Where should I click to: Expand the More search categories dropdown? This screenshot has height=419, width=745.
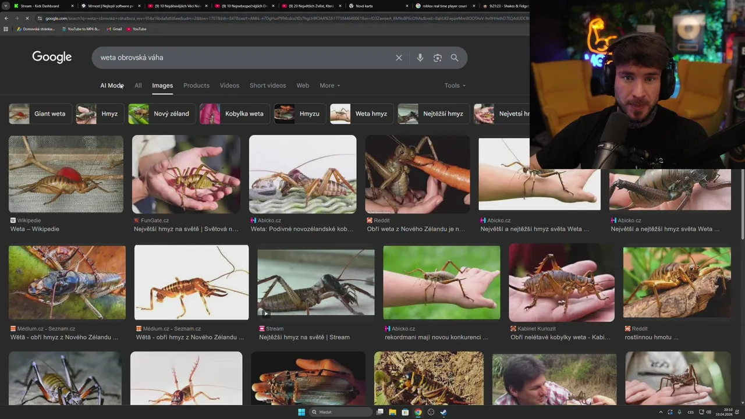(x=329, y=86)
